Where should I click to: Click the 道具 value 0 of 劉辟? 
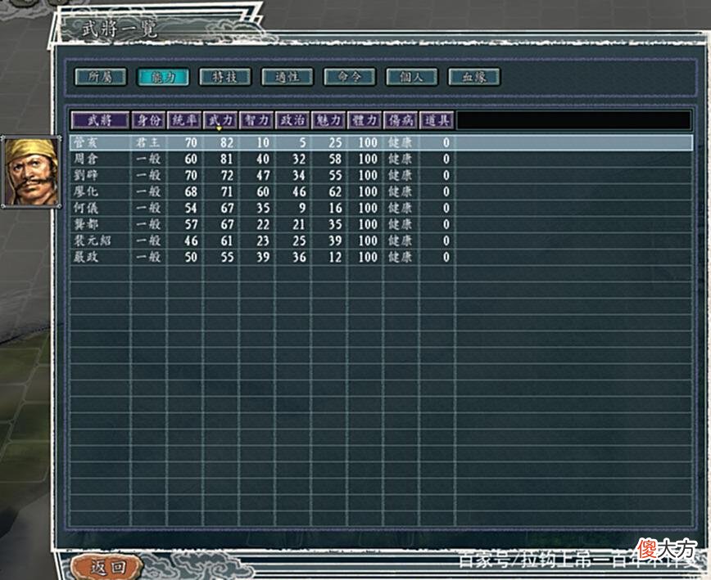(x=446, y=175)
